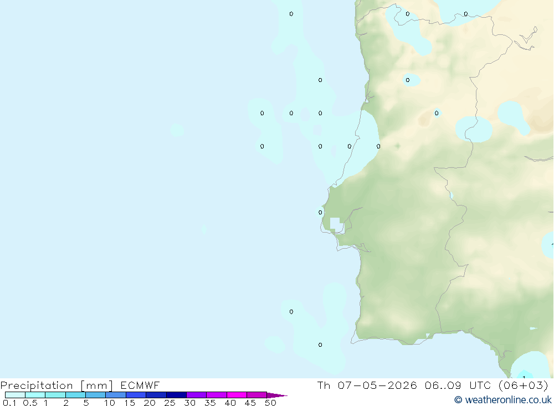The width and height of the screenshot is (554, 406).
Task: Click the '30' legend scale label
Action: point(190,403)
